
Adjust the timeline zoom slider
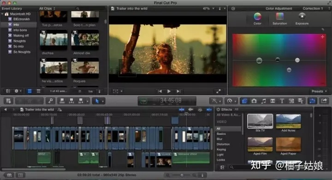pyautogui.click(x=182, y=175)
